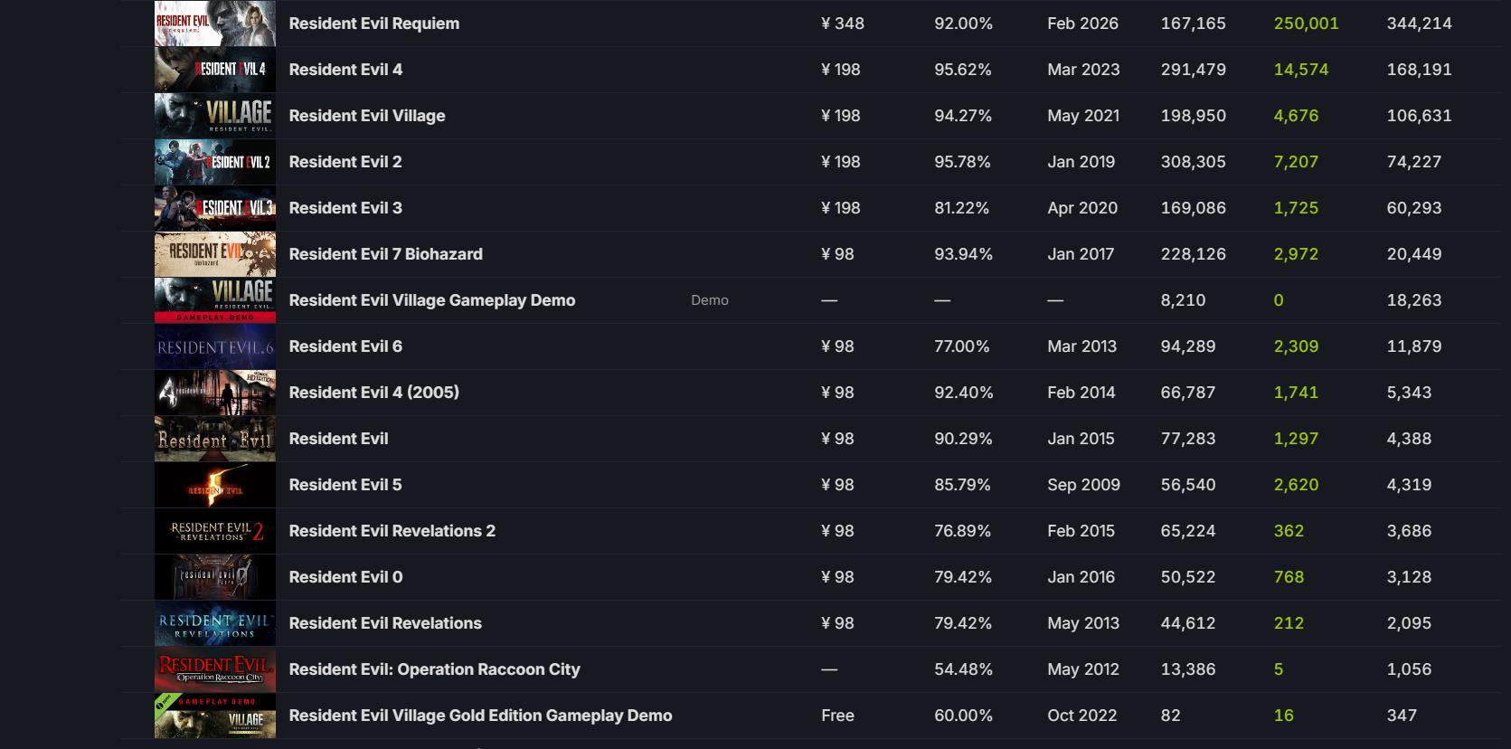The width and height of the screenshot is (1511, 749).
Task: Click the Resident Evil Requiem title text
Action: [x=373, y=24]
